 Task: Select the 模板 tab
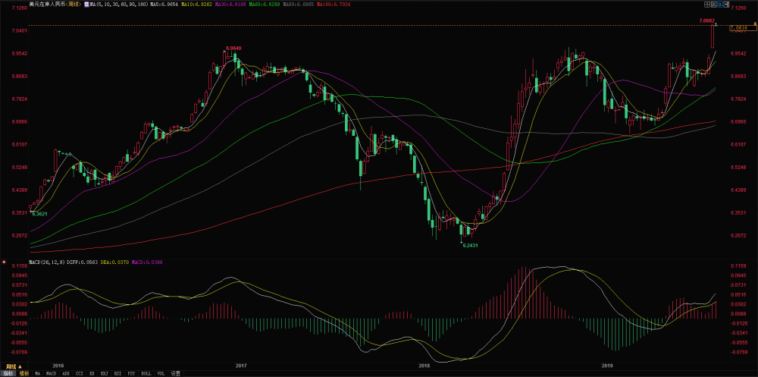[x=24, y=374]
